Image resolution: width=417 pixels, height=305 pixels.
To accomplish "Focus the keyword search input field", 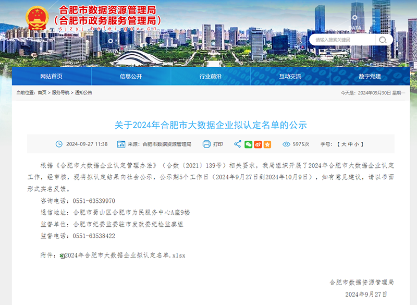I will (x=341, y=40).
